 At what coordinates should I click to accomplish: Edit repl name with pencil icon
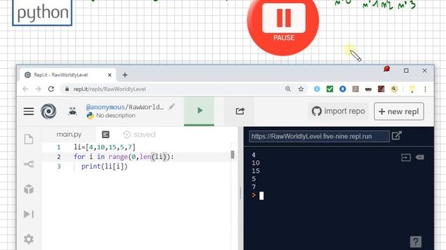tap(171, 107)
